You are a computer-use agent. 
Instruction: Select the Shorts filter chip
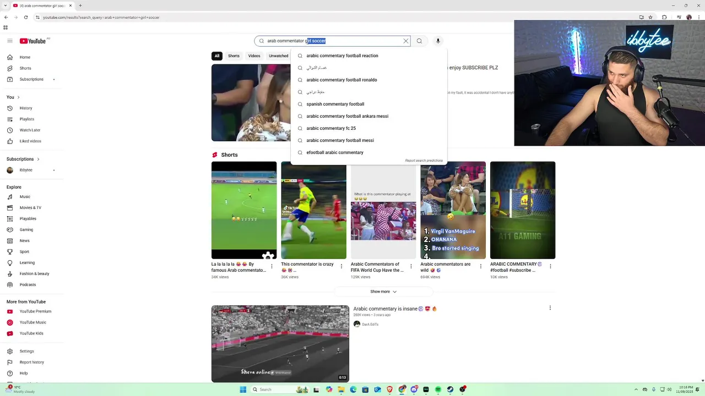click(234, 56)
